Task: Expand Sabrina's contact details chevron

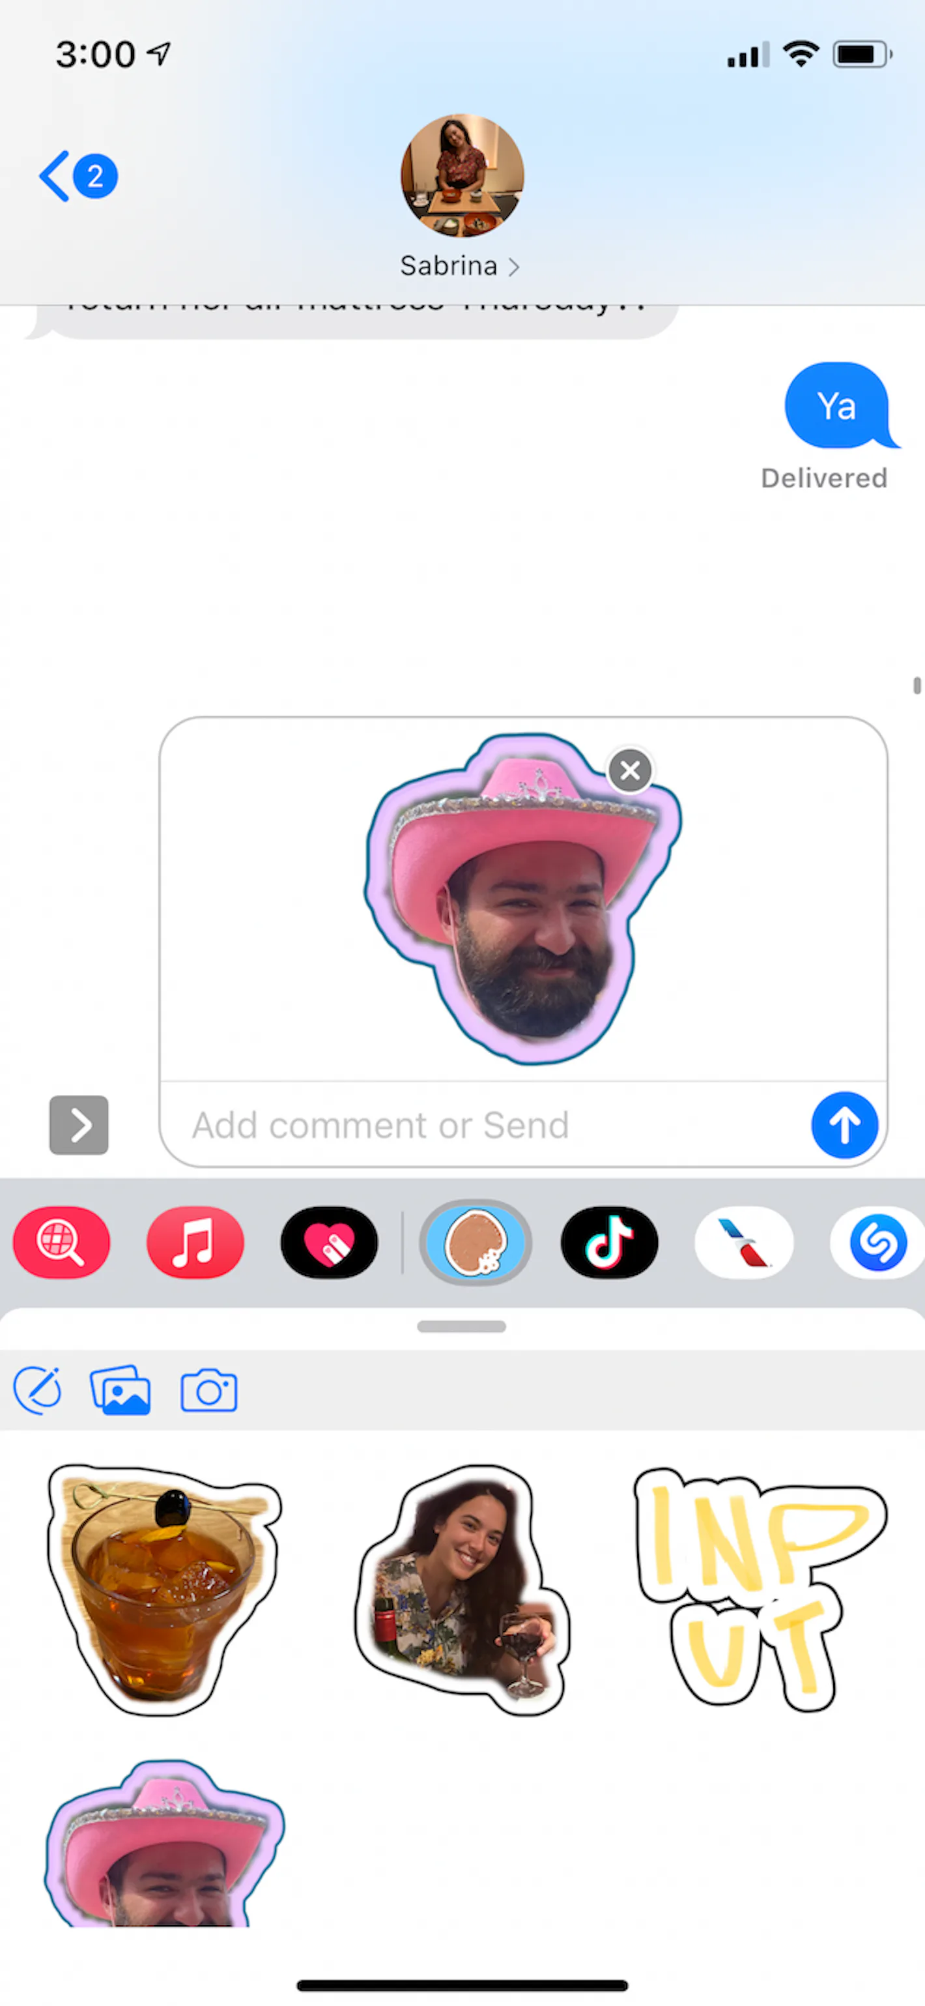Action: coord(514,267)
